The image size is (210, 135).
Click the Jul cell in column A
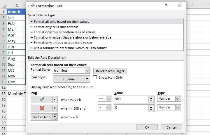pos(16,53)
